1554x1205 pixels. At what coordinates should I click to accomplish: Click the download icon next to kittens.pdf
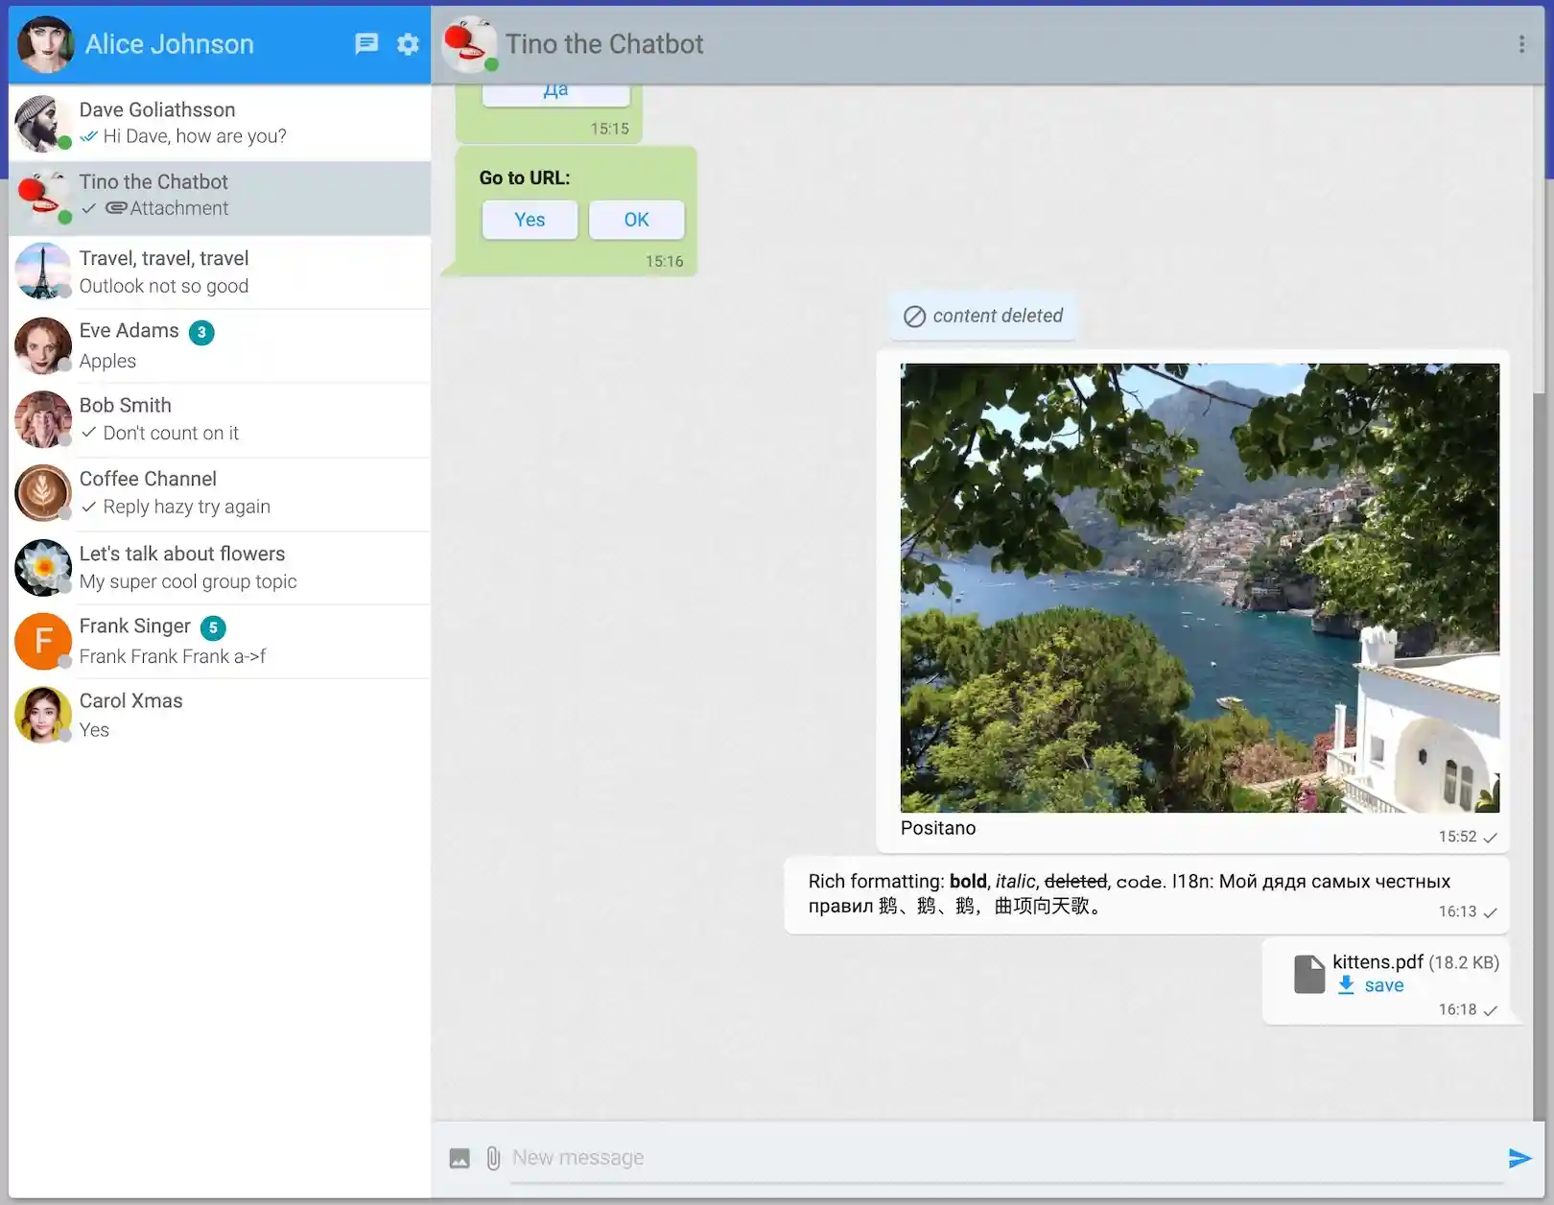pyautogui.click(x=1348, y=984)
